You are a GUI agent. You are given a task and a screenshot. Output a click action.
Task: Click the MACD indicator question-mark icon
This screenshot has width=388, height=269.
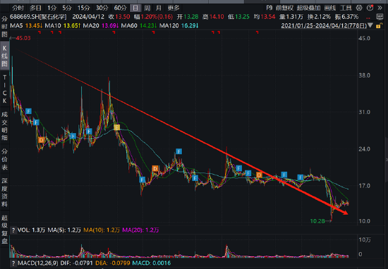[x=13, y=263]
